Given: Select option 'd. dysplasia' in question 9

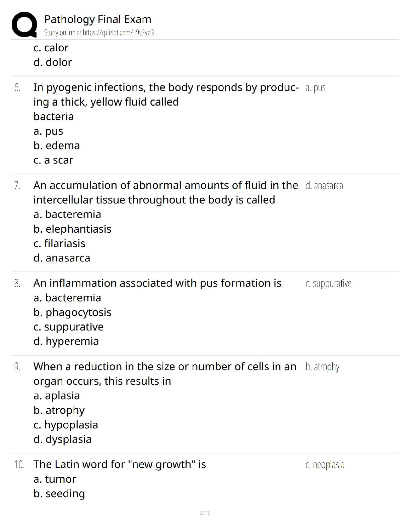Looking at the screenshot, I should click(62, 439).
